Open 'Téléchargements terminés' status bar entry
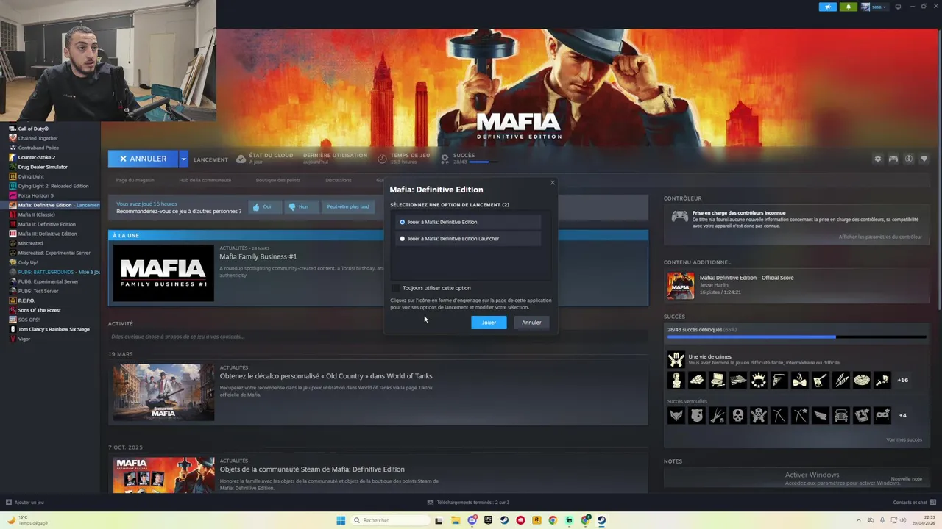Viewport: 942px width, 529px height. 469,503
